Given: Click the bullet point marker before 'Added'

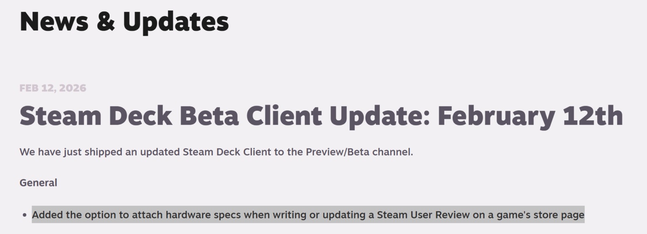Looking at the screenshot, I should [x=24, y=215].
